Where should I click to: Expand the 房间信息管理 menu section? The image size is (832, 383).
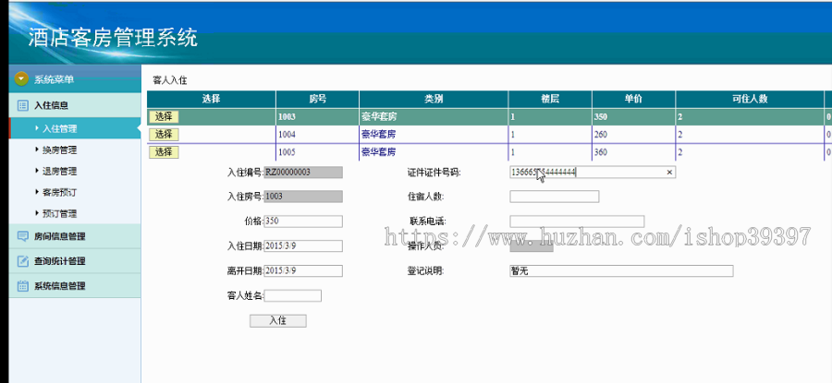coord(75,236)
